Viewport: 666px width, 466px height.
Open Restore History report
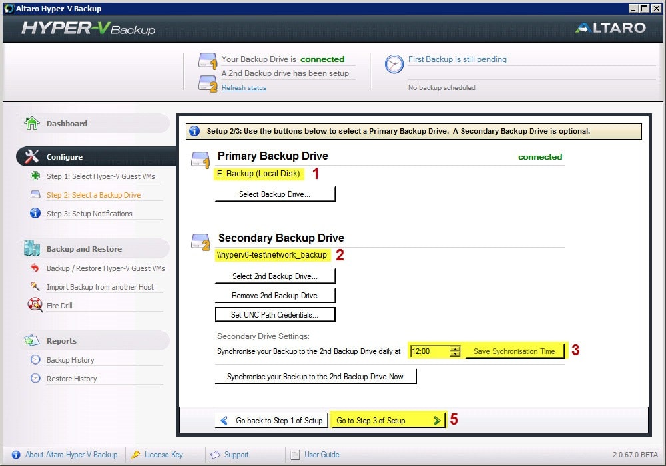(x=71, y=379)
